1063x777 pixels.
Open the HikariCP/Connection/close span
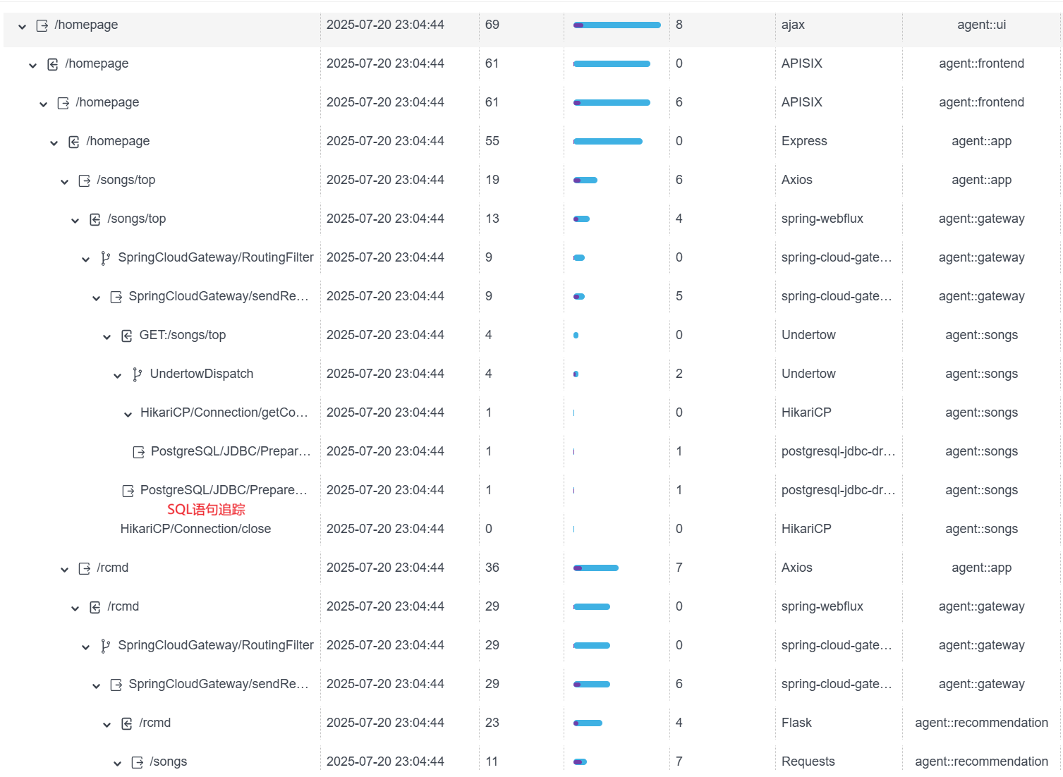click(x=195, y=529)
